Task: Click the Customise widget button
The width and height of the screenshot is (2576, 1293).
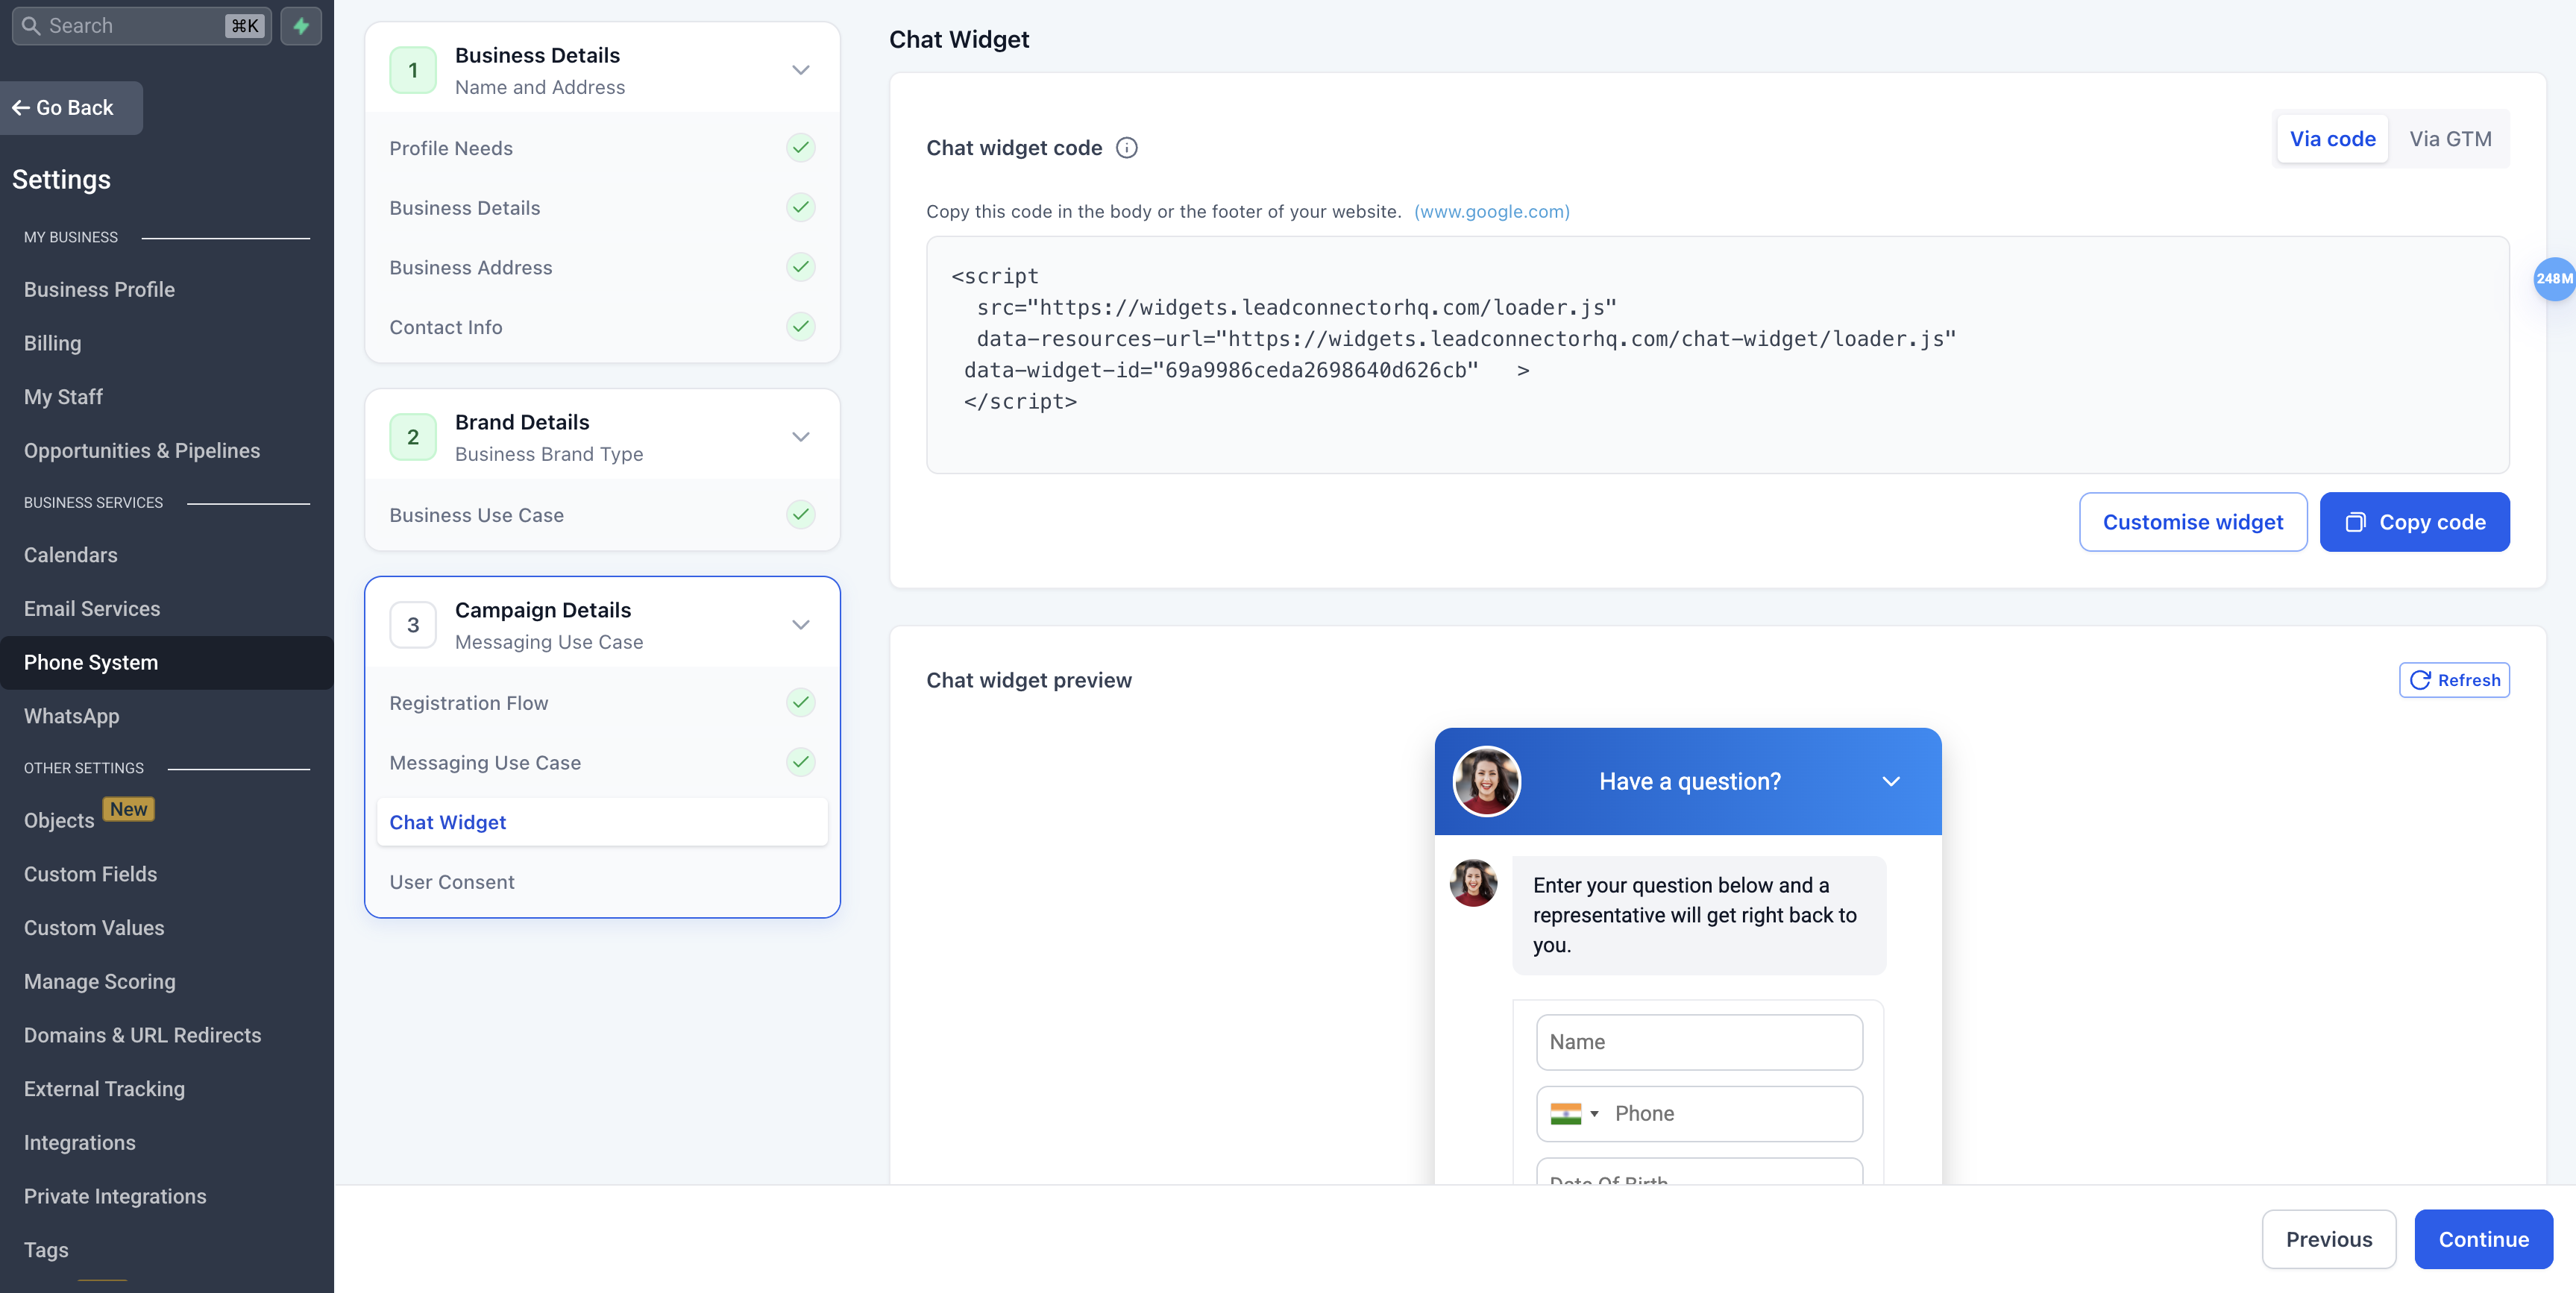Action: [x=2192, y=522]
